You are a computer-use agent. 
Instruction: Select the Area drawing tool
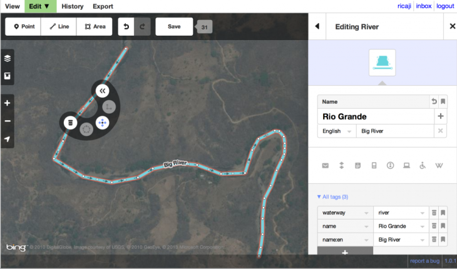[x=95, y=26]
